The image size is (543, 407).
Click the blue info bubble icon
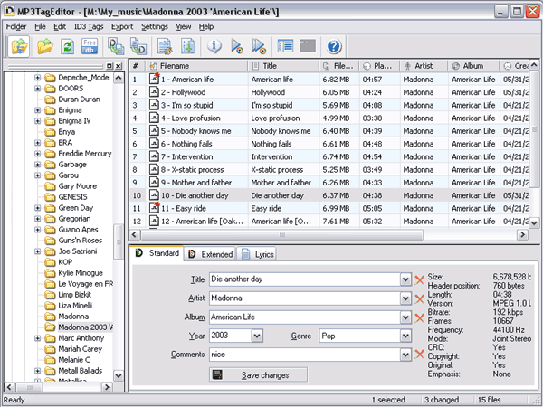[214, 46]
